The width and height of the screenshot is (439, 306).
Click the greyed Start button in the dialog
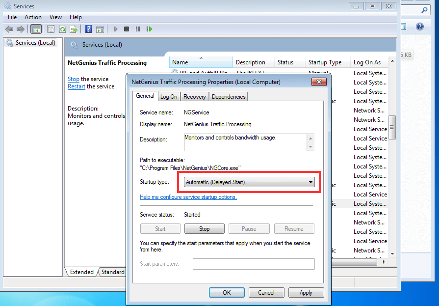click(x=160, y=228)
